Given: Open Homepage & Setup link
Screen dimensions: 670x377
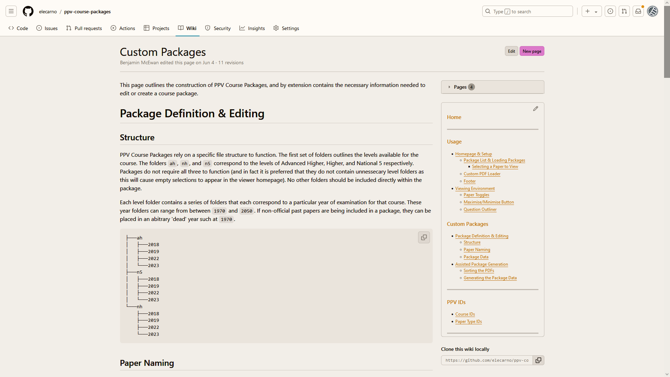Looking at the screenshot, I should (474, 154).
